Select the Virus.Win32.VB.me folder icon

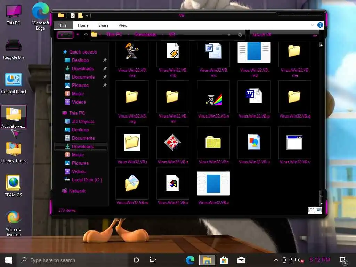294,51
